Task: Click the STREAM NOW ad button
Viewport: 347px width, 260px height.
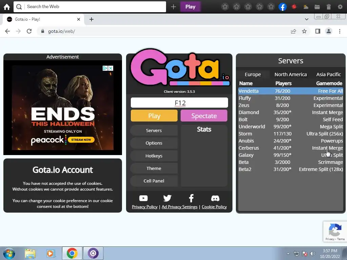Action: (x=81, y=140)
